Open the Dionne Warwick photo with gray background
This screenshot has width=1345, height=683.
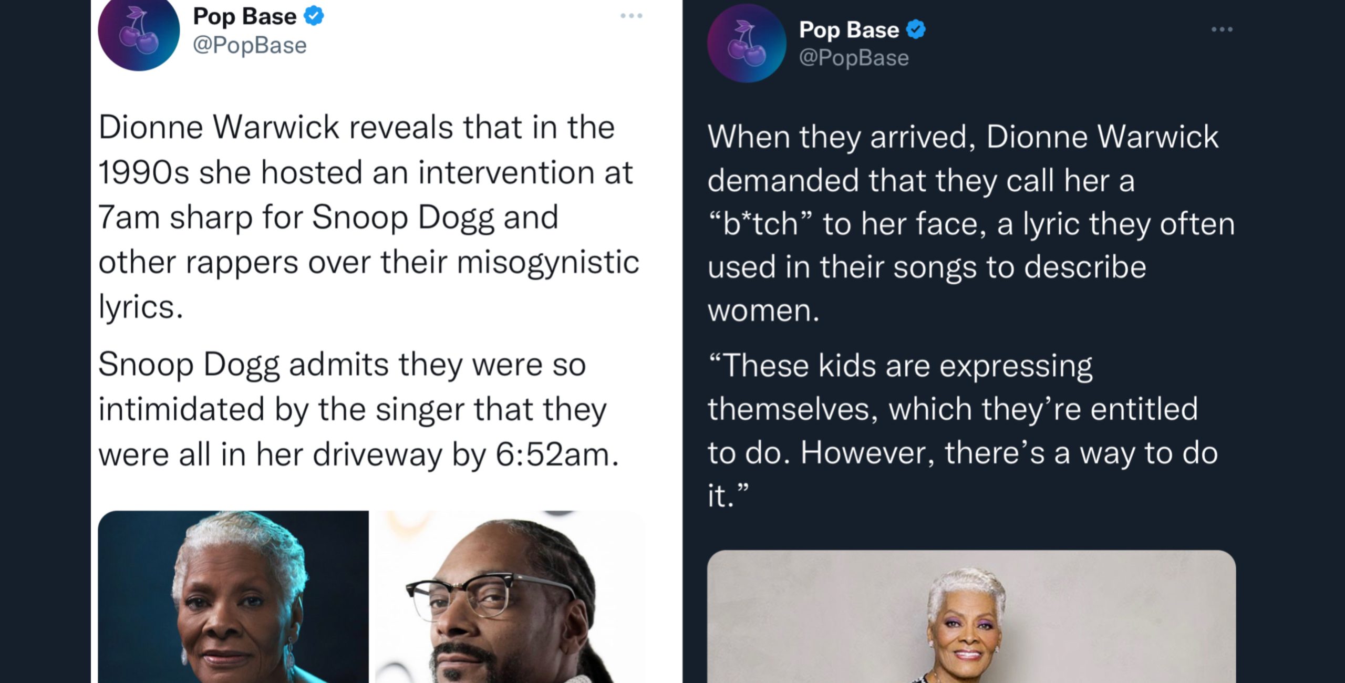click(971, 617)
